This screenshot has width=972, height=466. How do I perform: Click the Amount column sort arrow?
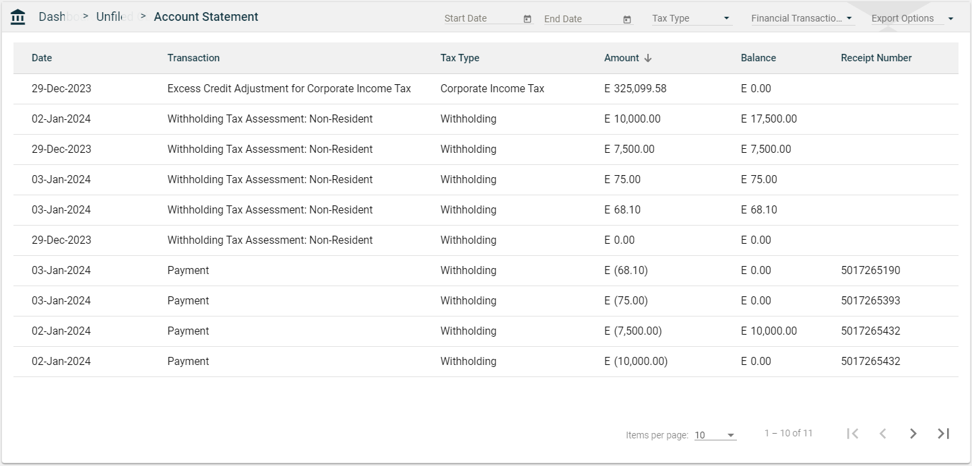pos(648,58)
